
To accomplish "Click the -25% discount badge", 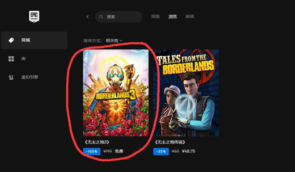I will (161, 151).
